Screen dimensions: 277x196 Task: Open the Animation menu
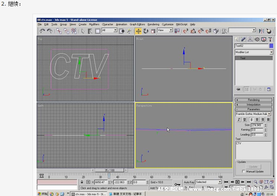click(121, 24)
